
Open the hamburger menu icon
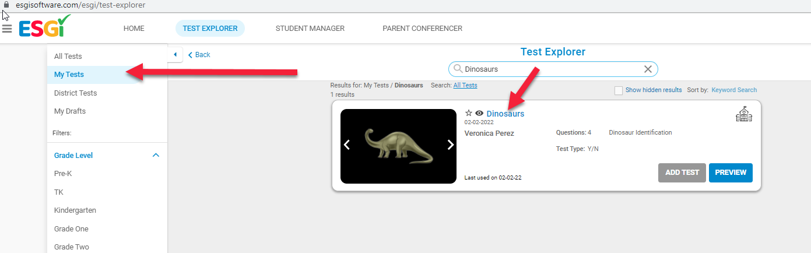(x=7, y=29)
